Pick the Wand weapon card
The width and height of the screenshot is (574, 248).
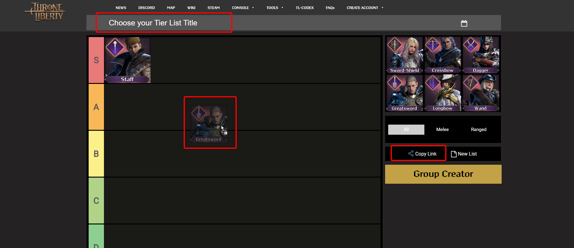tap(480, 93)
